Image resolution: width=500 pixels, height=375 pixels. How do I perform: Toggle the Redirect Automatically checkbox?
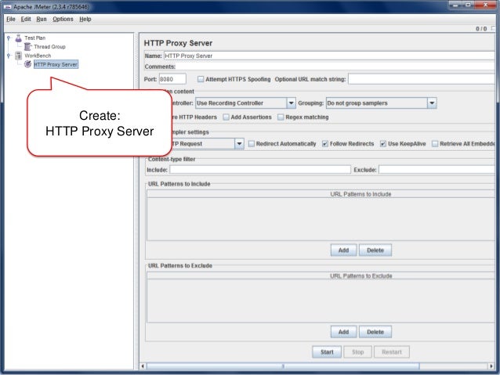[x=252, y=144]
